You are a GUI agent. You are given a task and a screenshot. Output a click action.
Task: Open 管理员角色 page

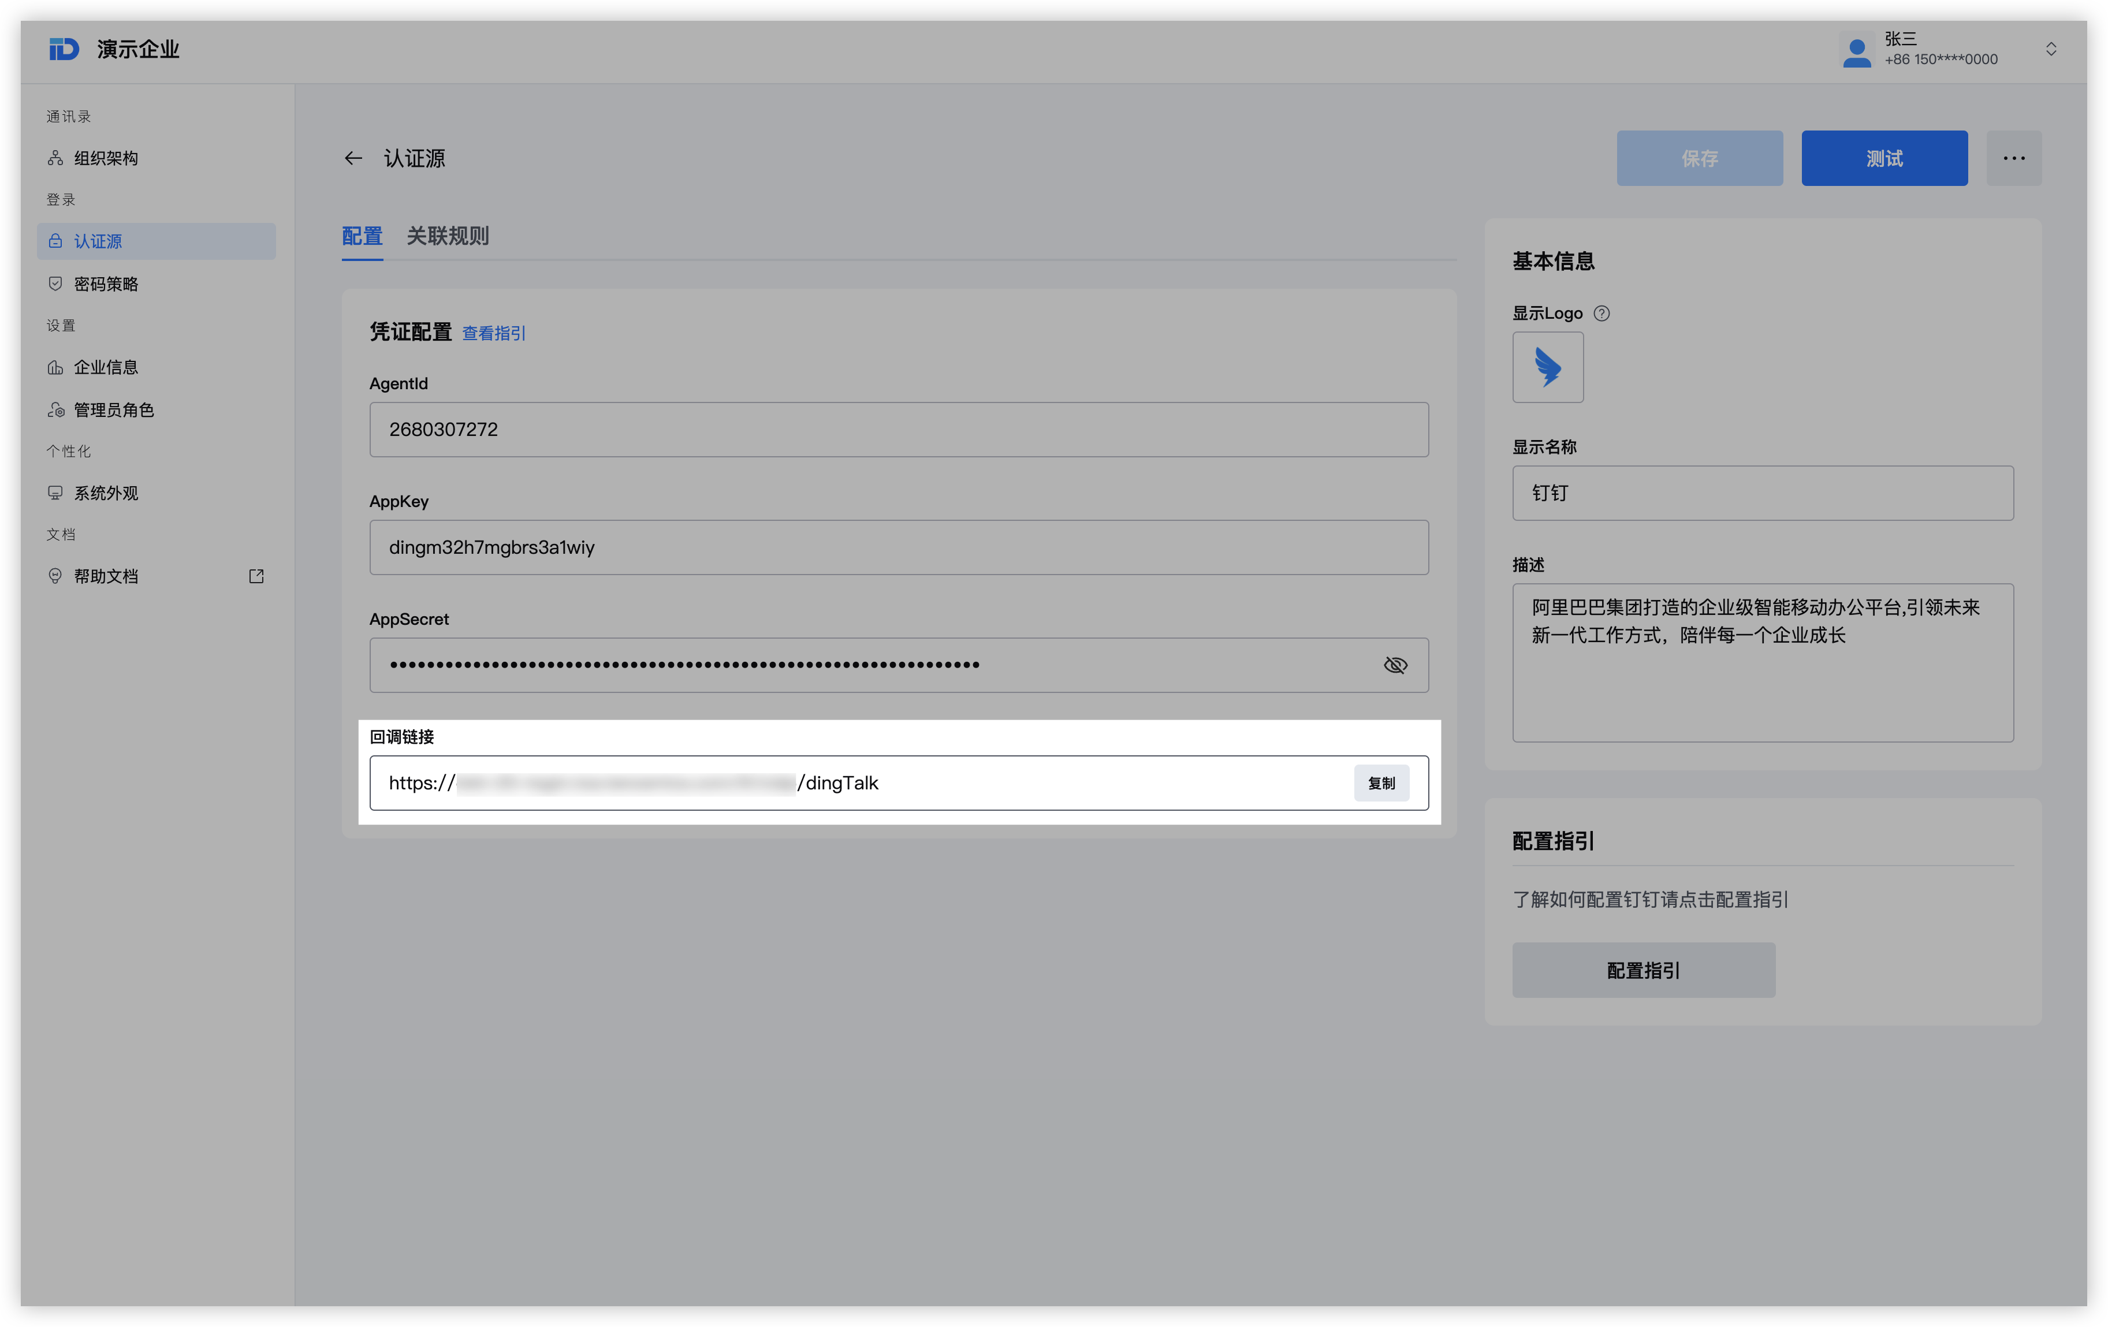[156, 409]
